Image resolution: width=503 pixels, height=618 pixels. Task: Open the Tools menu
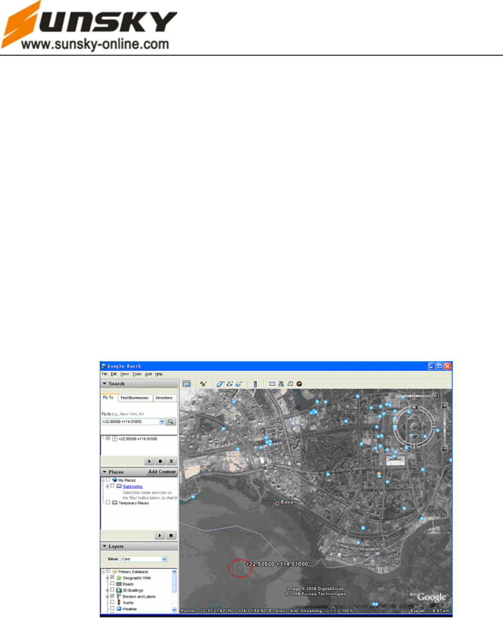coord(137,374)
